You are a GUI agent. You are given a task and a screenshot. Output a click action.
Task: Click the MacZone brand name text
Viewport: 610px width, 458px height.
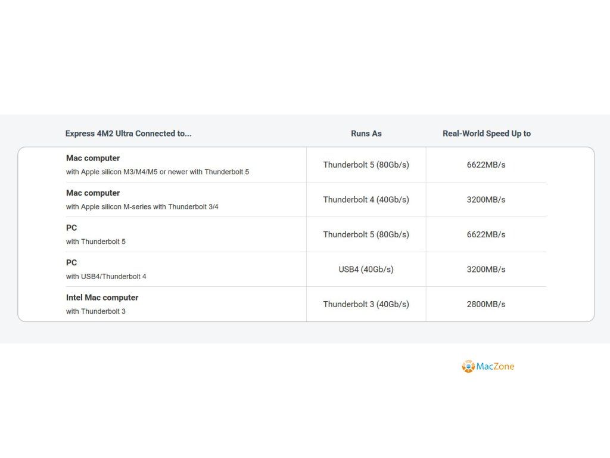click(x=495, y=366)
